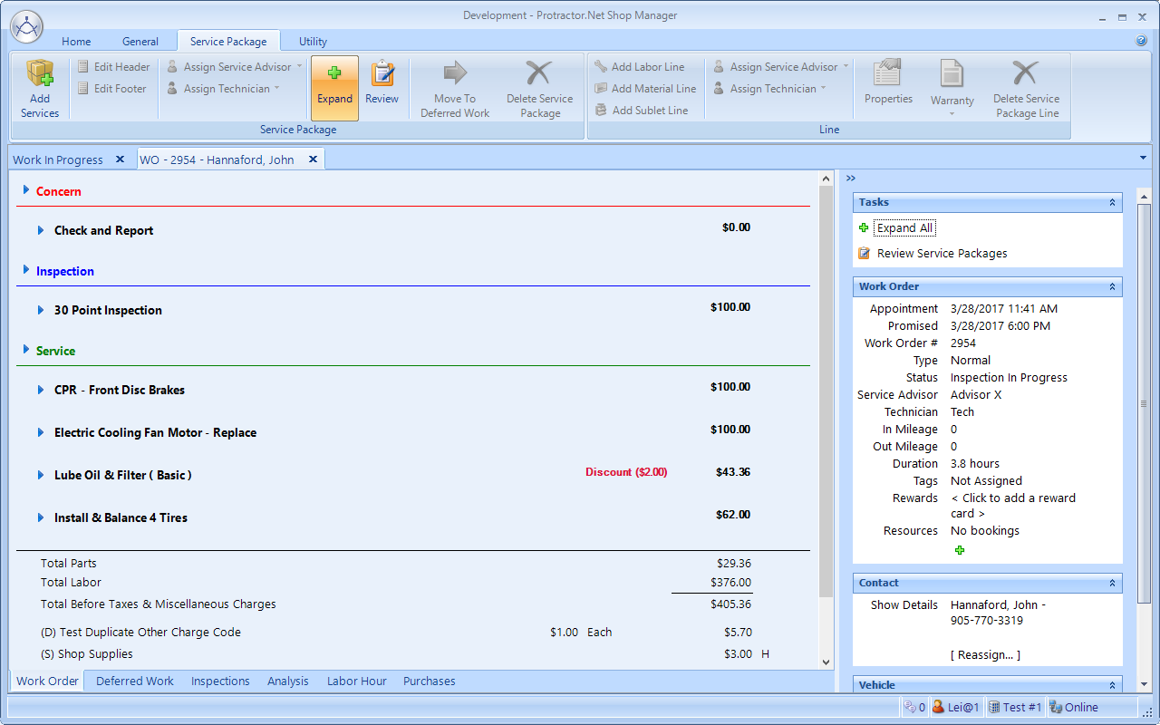Switch to the Utility ribbon tab
Image resolution: width=1160 pixels, height=725 pixels.
click(313, 42)
